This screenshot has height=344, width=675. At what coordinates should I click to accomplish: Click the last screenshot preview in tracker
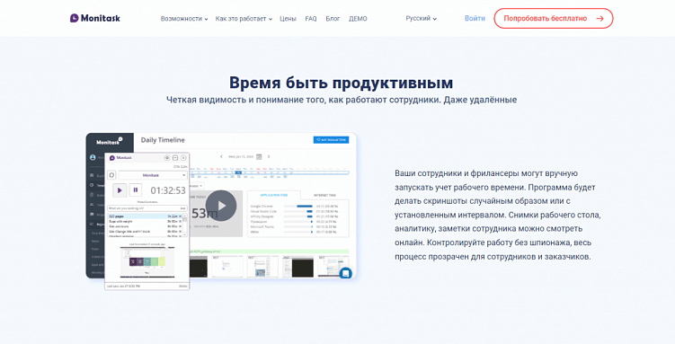point(148,261)
